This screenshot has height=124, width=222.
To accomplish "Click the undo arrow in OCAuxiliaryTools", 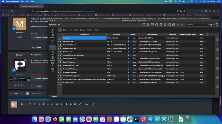I will coord(178,25).
